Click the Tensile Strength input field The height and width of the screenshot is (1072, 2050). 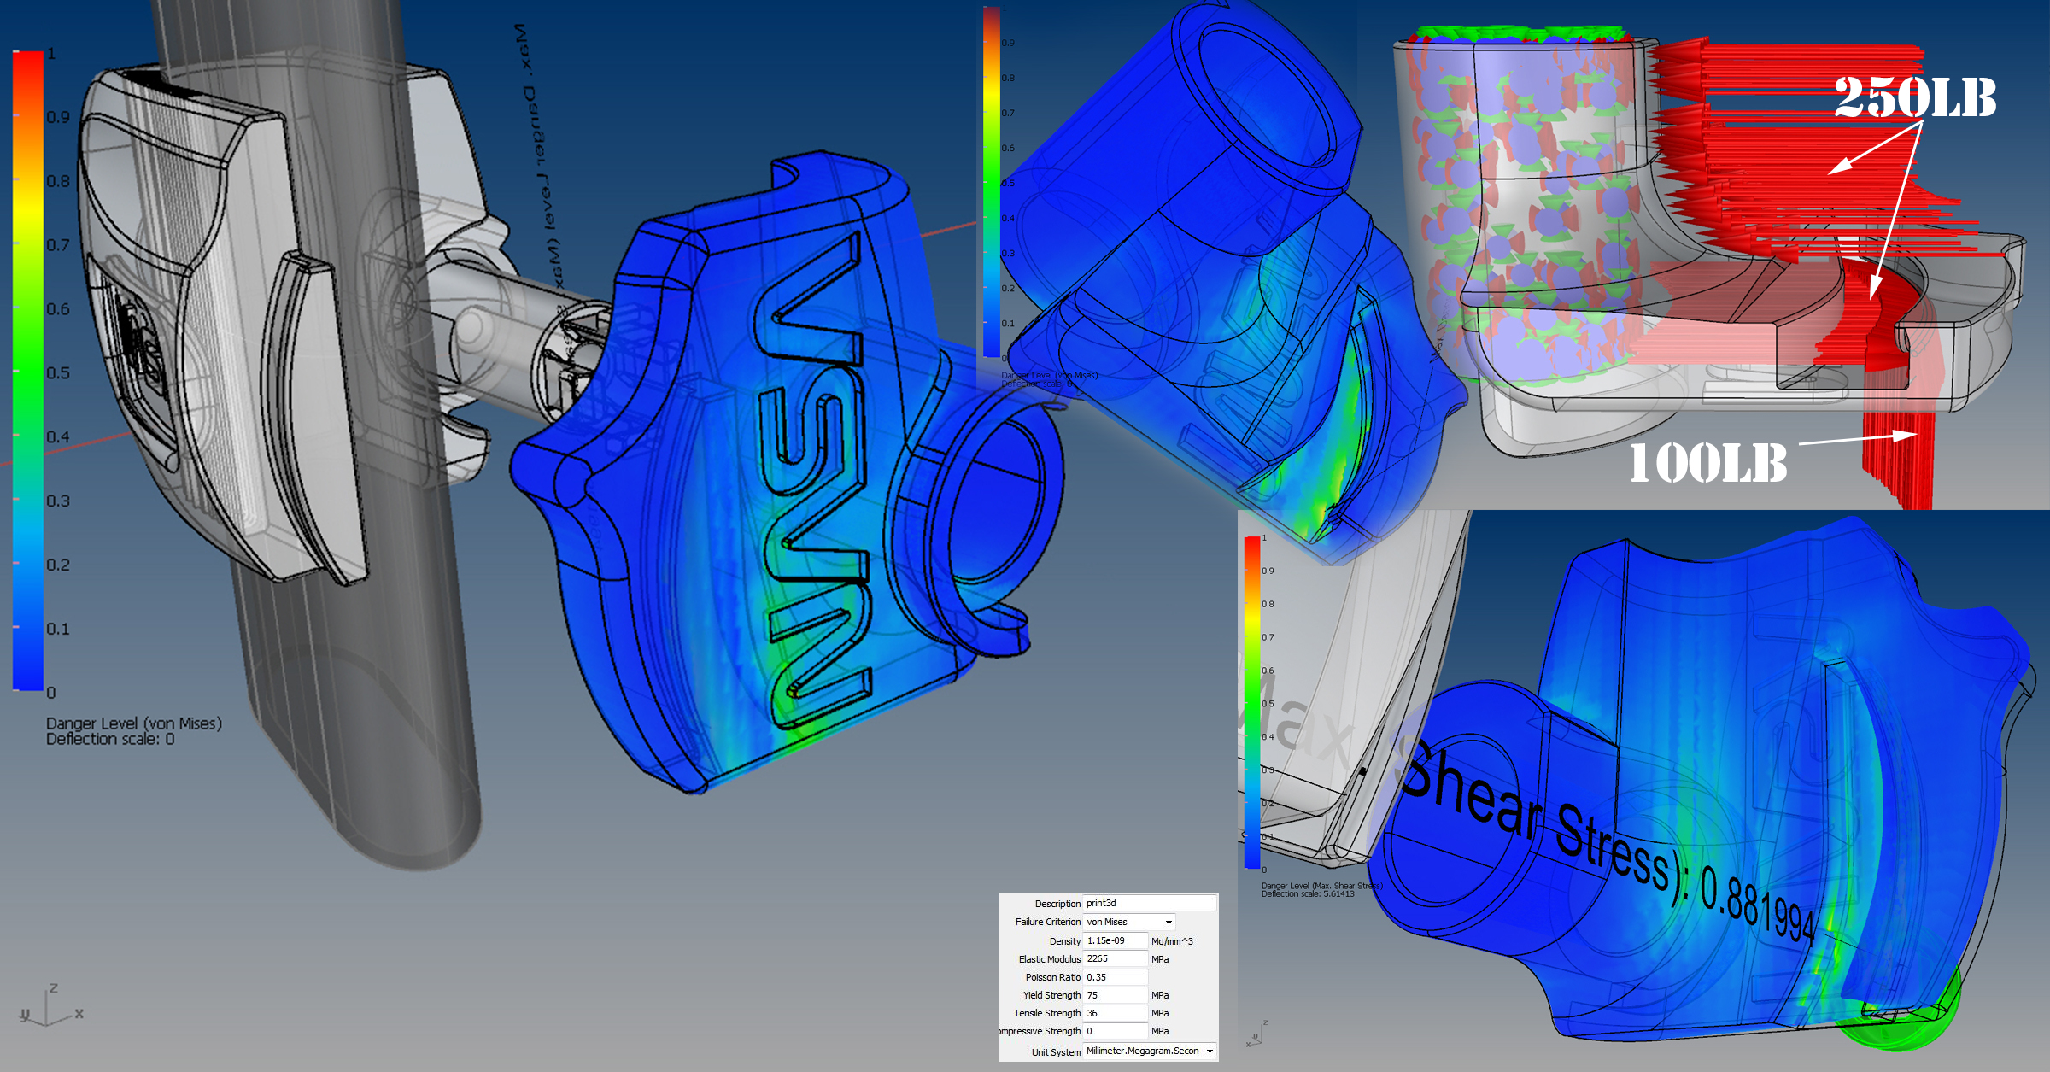[1115, 1013]
